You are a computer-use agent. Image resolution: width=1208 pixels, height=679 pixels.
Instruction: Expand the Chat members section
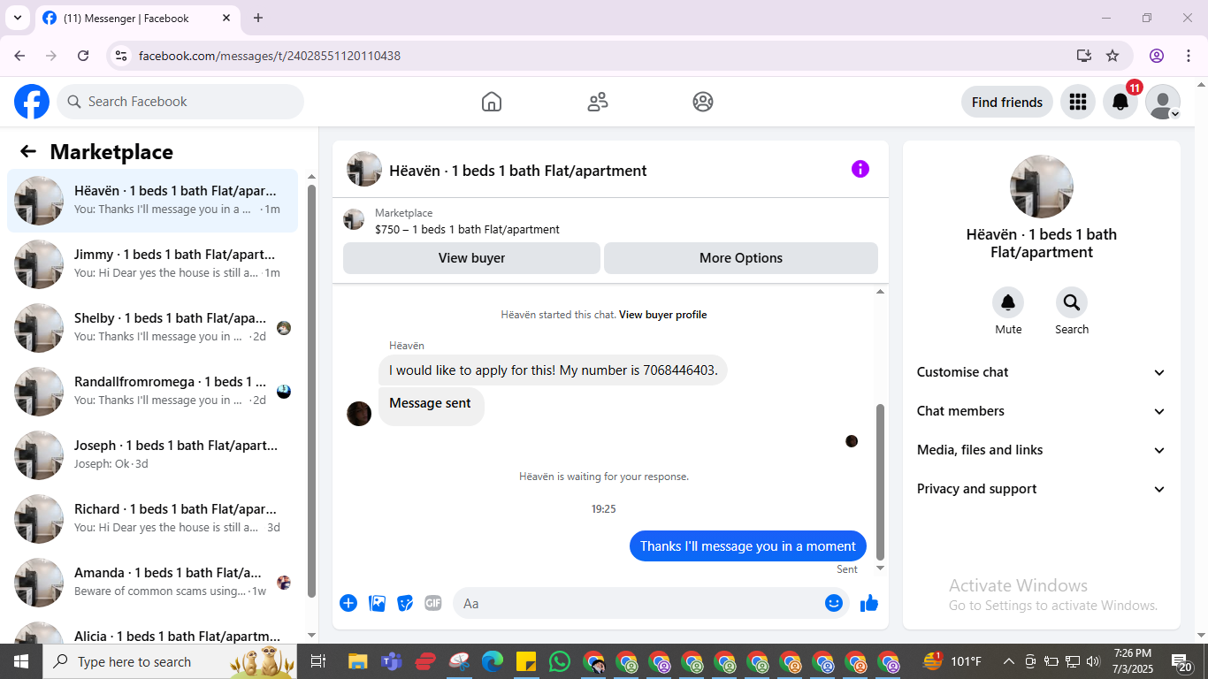[x=1042, y=411]
